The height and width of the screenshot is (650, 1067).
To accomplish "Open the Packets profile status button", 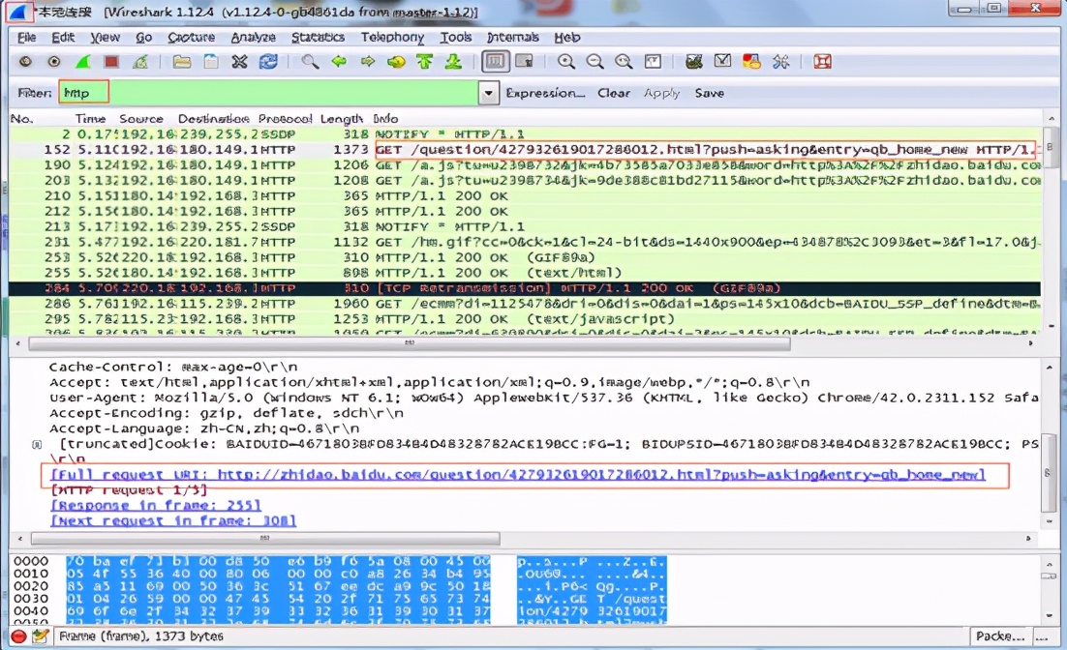I will [999, 636].
